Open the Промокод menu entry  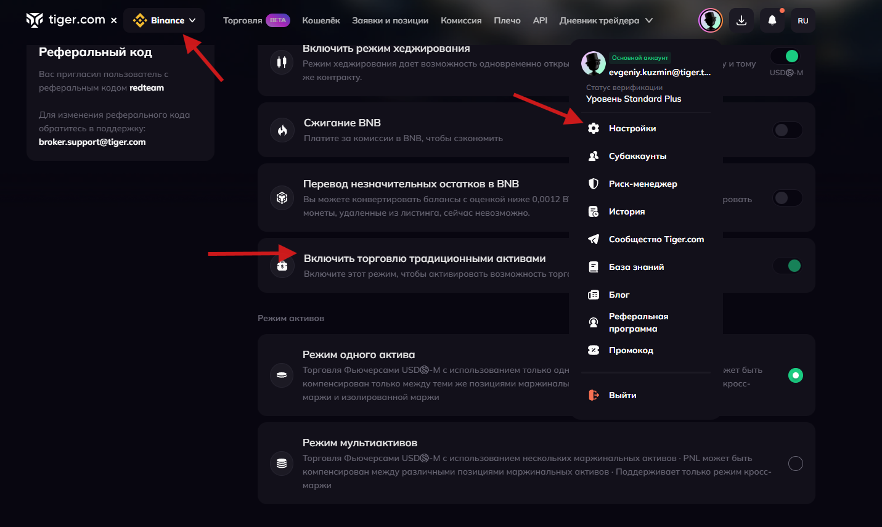click(631, 350)
